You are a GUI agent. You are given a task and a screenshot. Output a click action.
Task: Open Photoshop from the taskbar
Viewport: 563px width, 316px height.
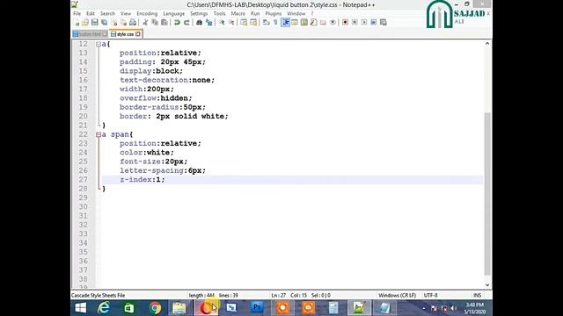pos(257,308)
